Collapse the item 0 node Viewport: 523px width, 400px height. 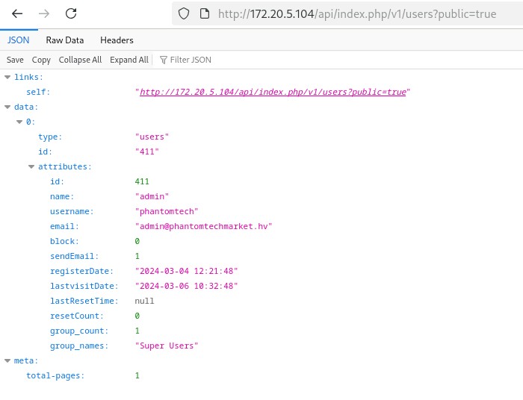click(19, 122)
